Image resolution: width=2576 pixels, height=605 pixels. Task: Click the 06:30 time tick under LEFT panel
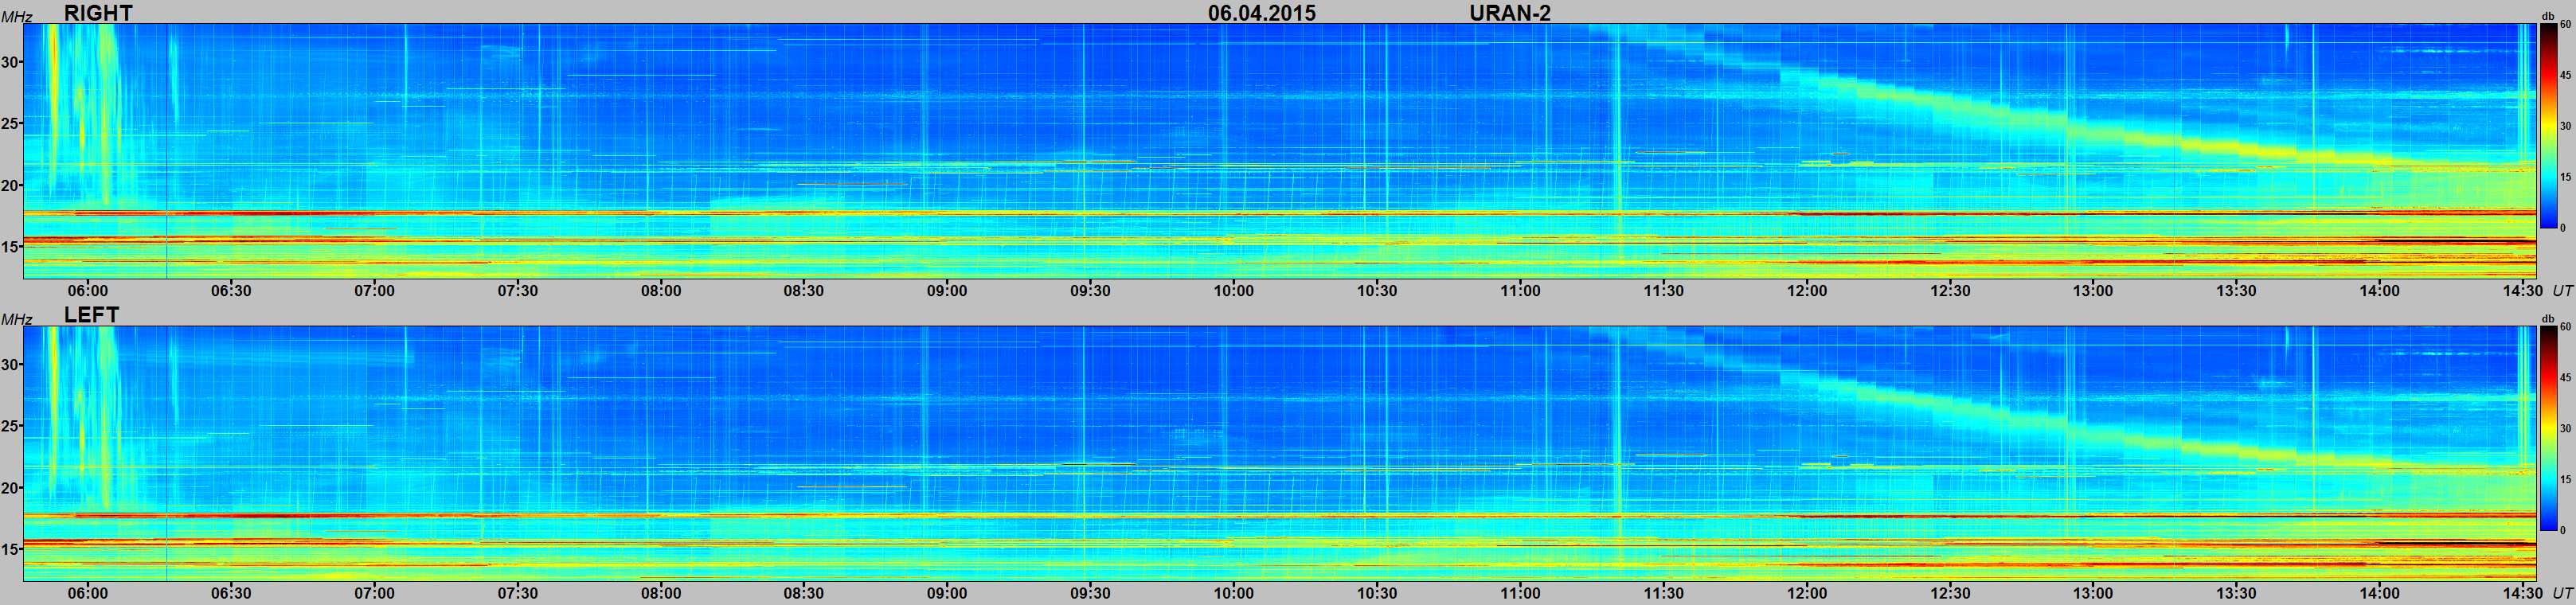tap(231, 593)
